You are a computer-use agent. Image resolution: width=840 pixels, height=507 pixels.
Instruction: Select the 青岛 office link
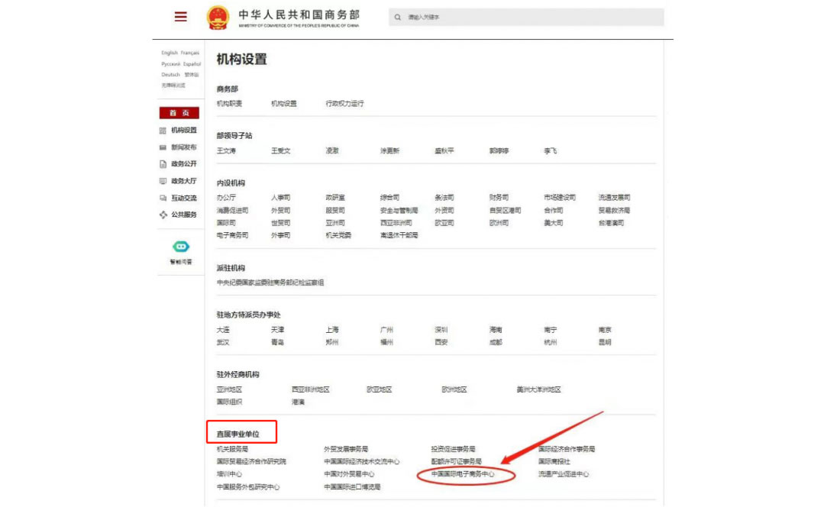(277, 342)
